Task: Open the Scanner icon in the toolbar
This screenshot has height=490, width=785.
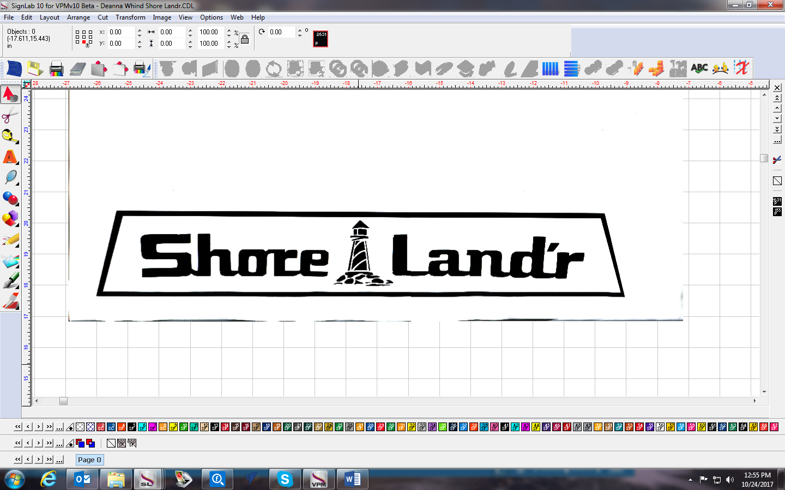Action: 78,69
